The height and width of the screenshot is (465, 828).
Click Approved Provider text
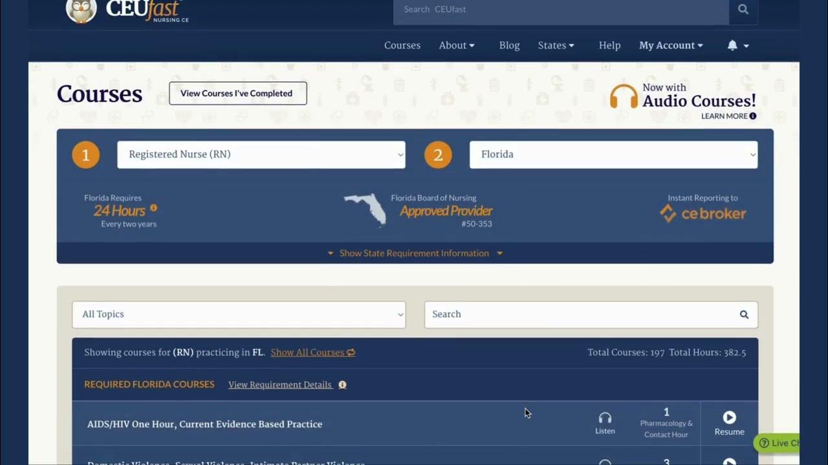446,211
